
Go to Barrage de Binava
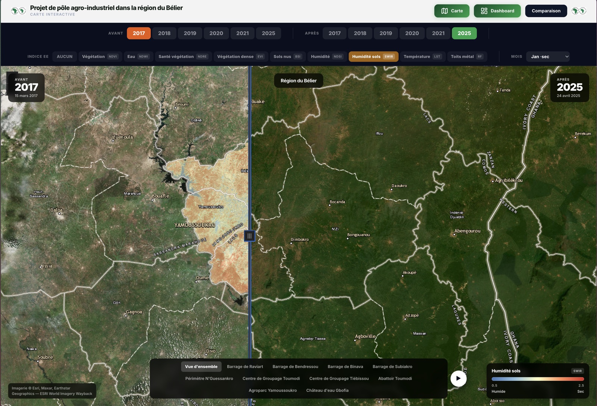coord(345,367)
